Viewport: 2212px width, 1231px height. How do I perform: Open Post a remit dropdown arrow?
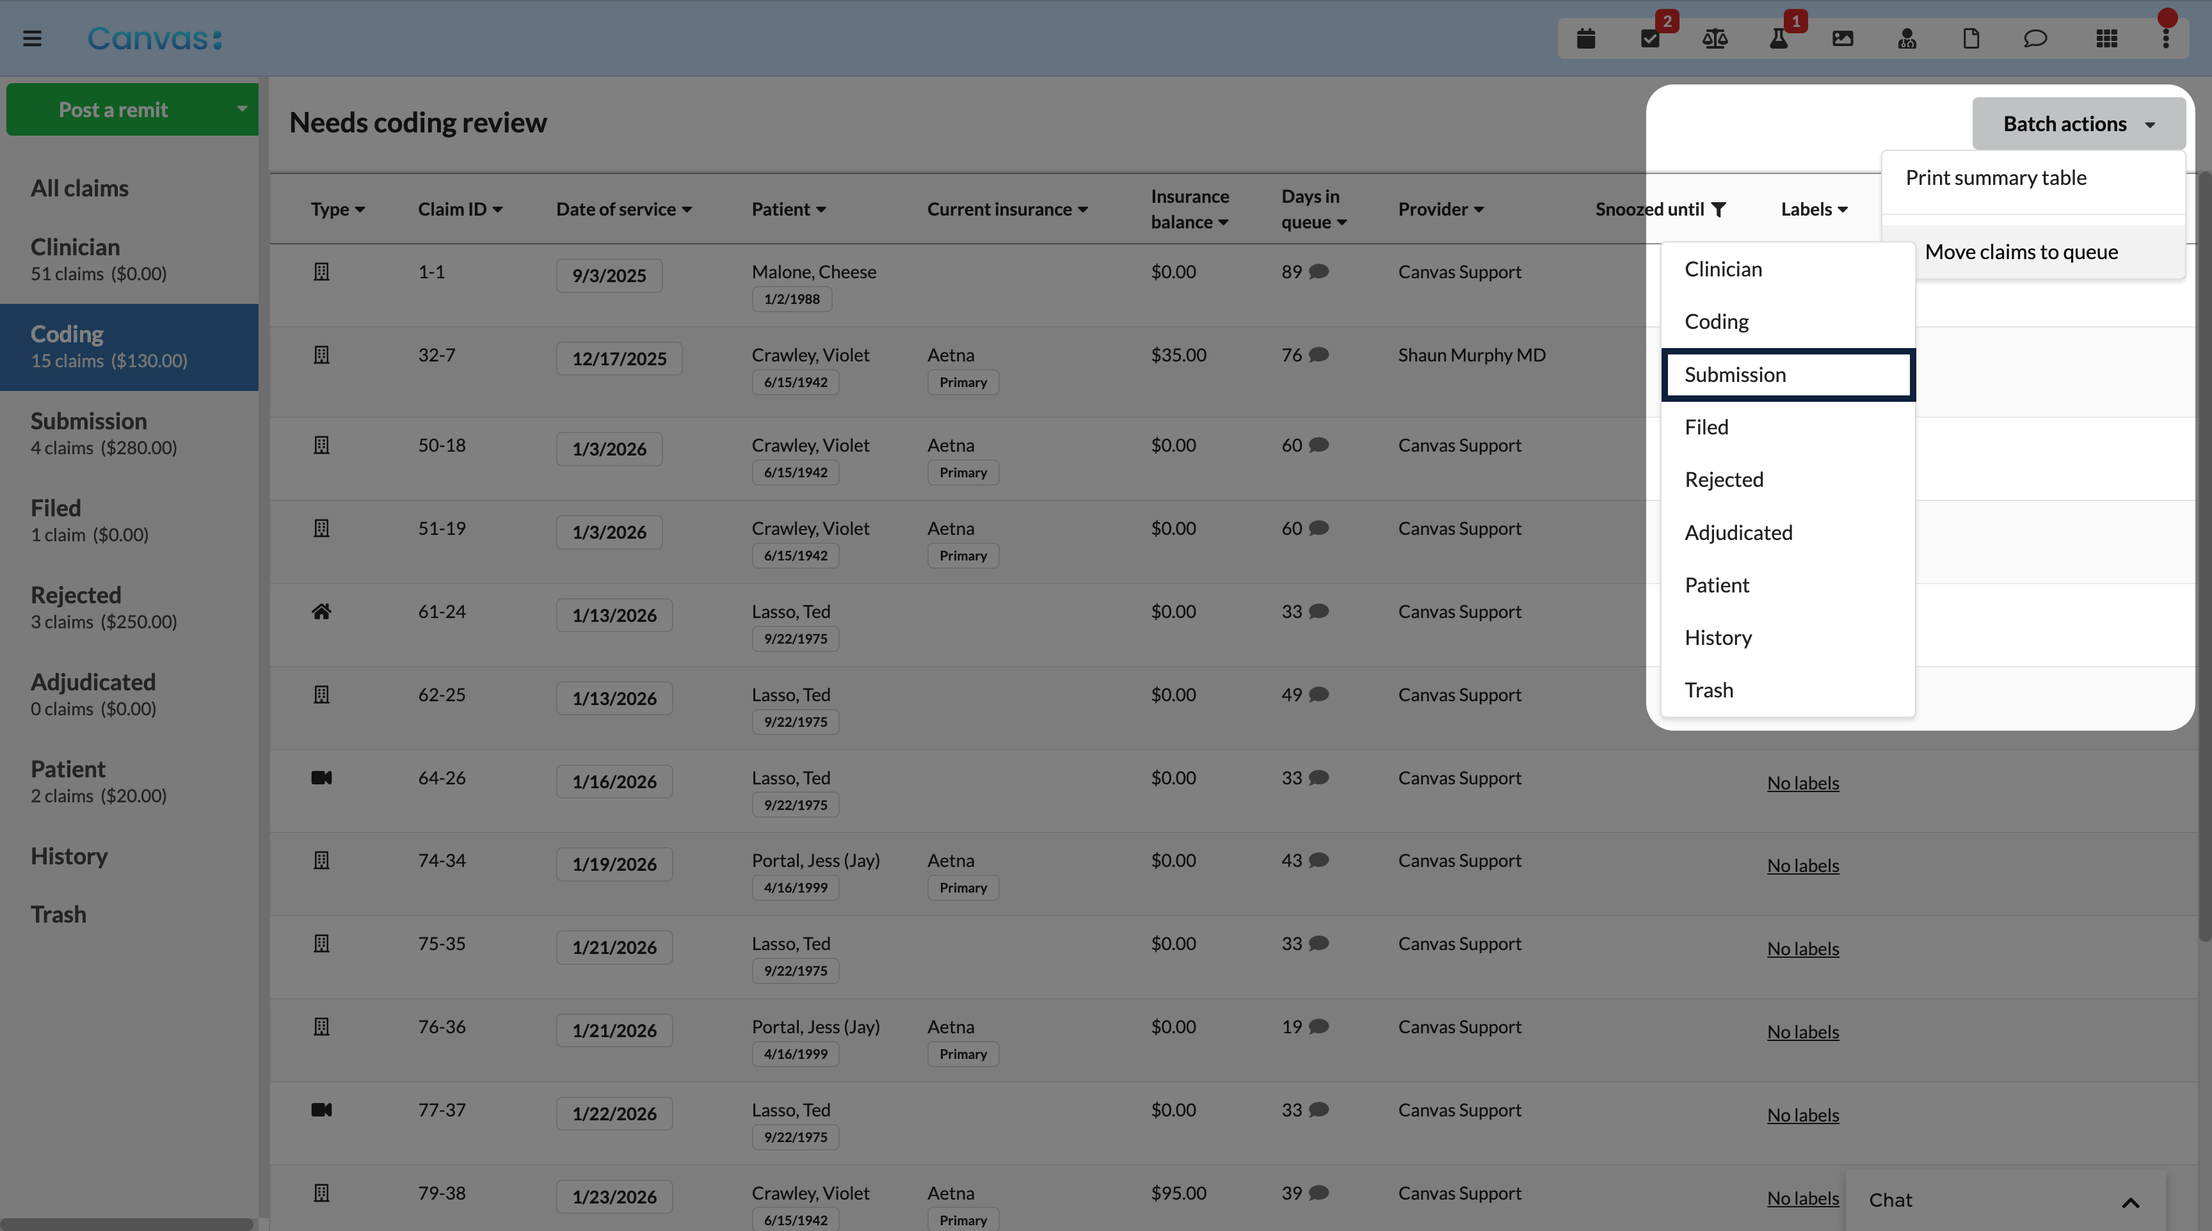pos(241,109)
